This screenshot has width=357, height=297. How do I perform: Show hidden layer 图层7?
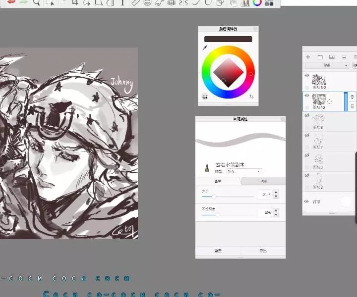(307, 136)
